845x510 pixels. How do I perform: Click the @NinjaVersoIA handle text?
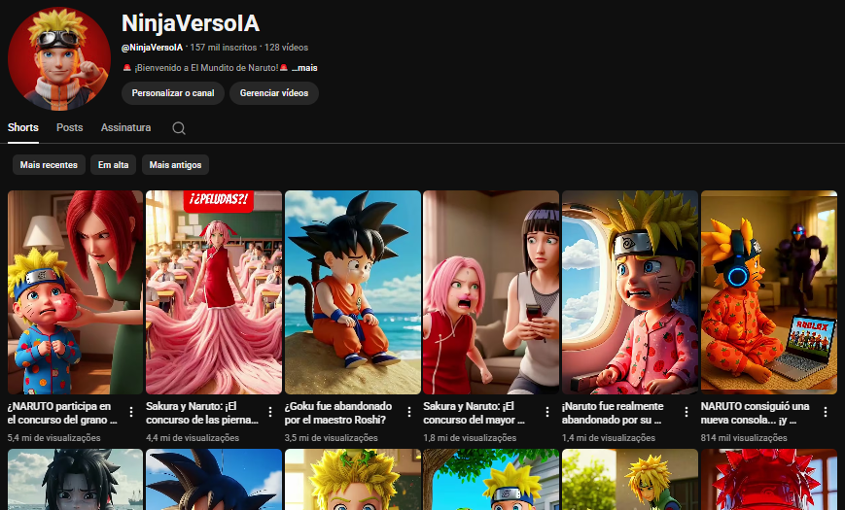(x=152, y=48)
